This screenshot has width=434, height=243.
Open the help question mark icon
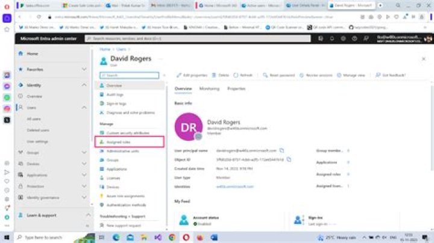pyautogui.click(x=354, y=38)
